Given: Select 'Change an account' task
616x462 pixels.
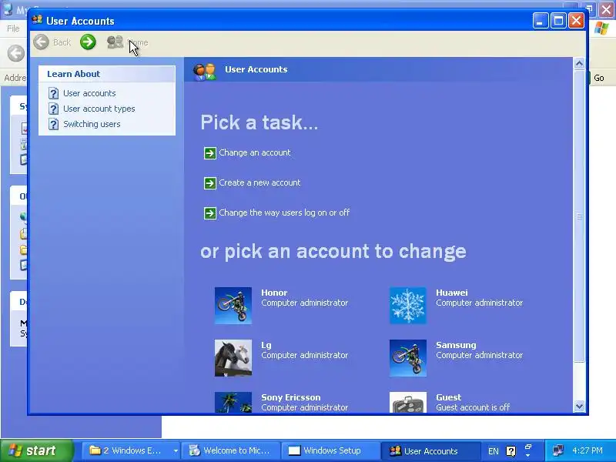Looking at the screenshot, I should [255, 152].
